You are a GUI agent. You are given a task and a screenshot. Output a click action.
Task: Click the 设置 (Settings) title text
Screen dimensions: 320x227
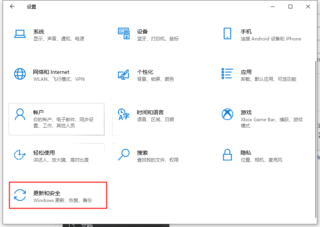32,7
